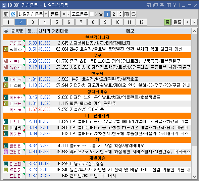Screen dimensions: 199x181
Task: Click the vertical scrollbar thumb
Action: [194, 90]
